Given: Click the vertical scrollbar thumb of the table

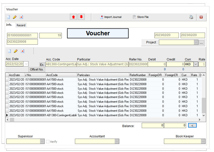Looking at the screenshot, I should [x=204, y=105].
